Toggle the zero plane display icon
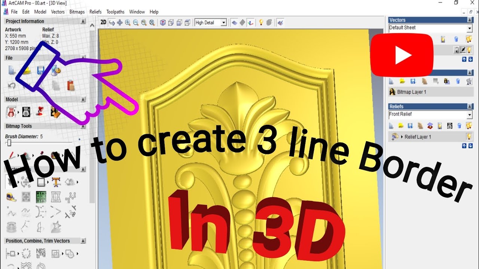Screen dimensions: 479x269 (x=234, y=22)
